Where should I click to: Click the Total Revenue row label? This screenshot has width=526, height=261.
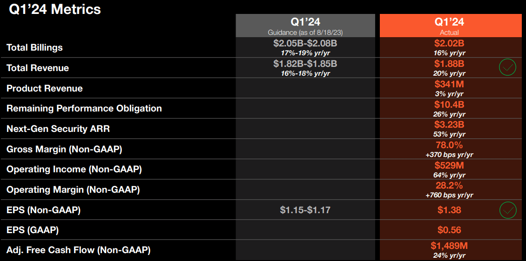pos(38,68)
